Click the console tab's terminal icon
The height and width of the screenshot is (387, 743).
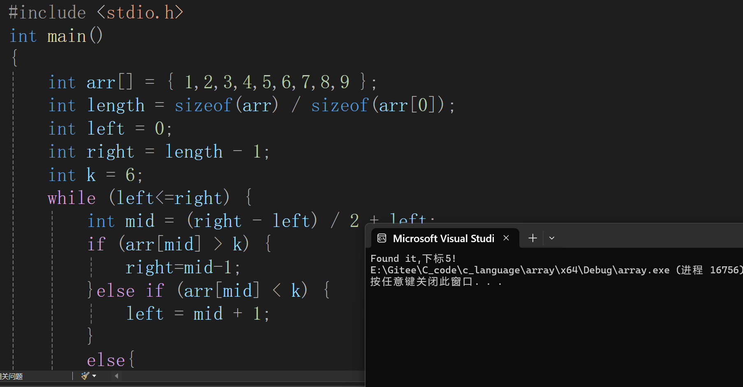click(382, 238)
